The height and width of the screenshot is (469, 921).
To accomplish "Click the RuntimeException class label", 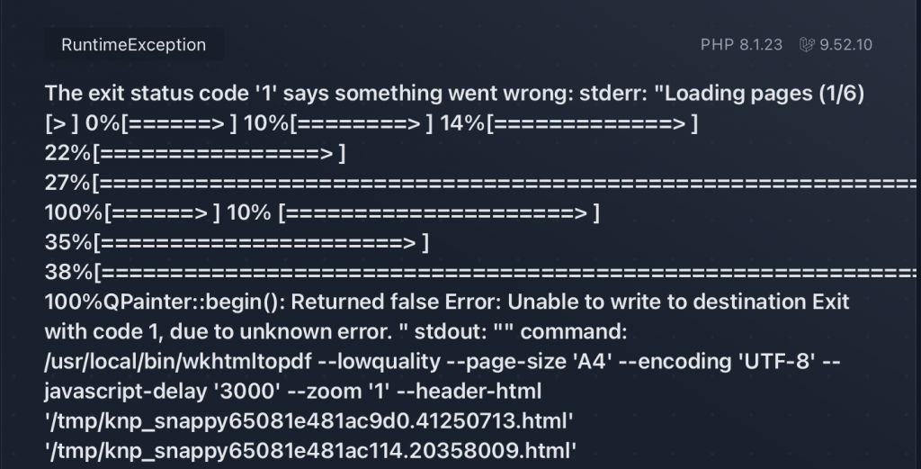I will click(133, 45).
